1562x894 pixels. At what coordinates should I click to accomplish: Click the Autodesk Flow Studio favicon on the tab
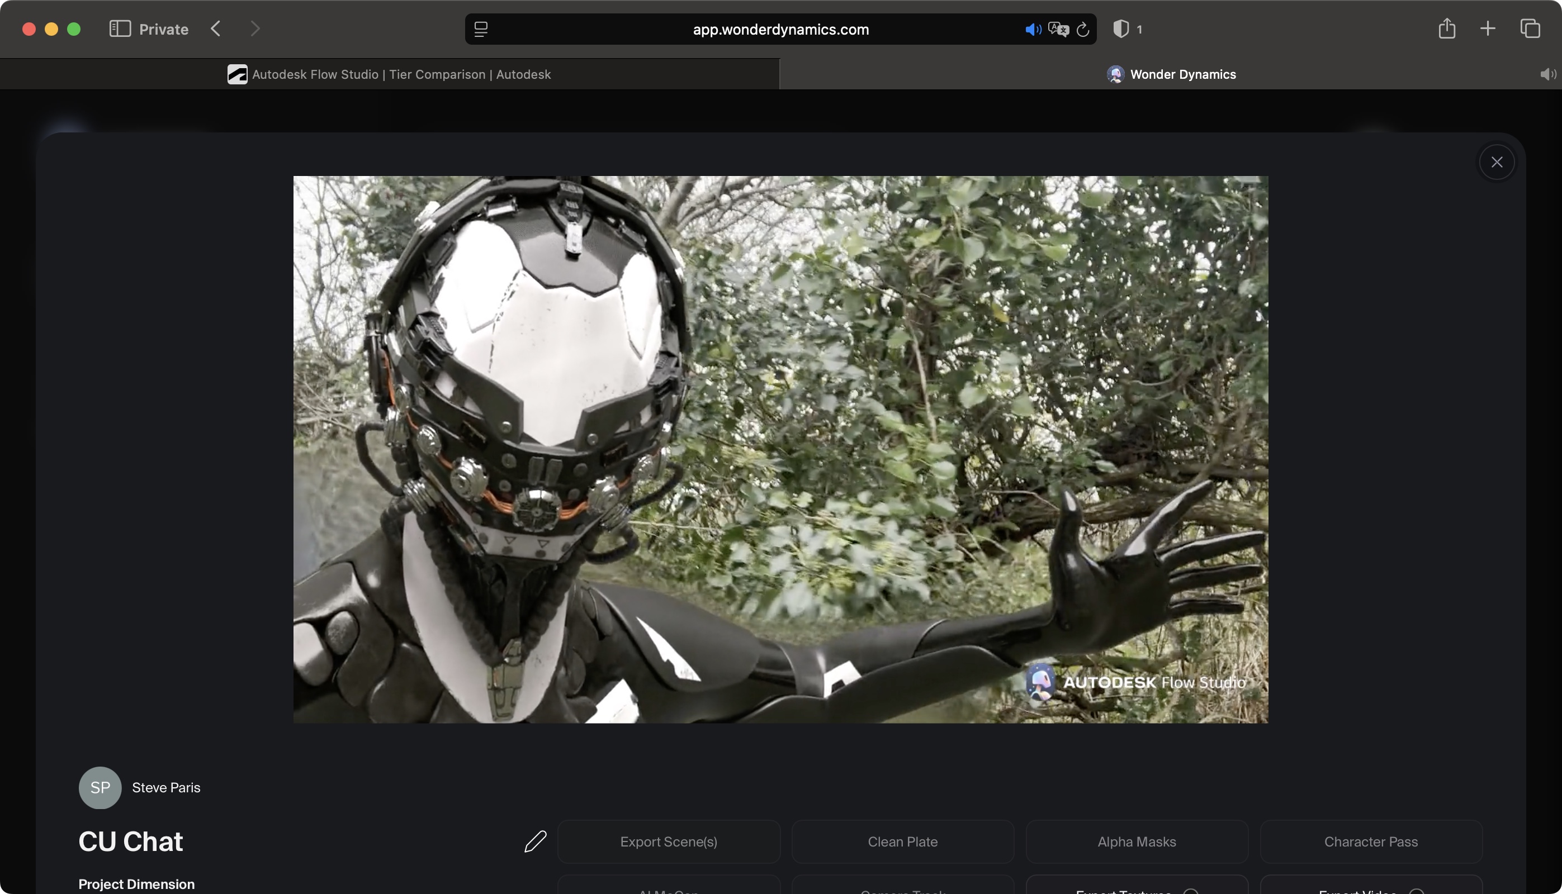237,74
